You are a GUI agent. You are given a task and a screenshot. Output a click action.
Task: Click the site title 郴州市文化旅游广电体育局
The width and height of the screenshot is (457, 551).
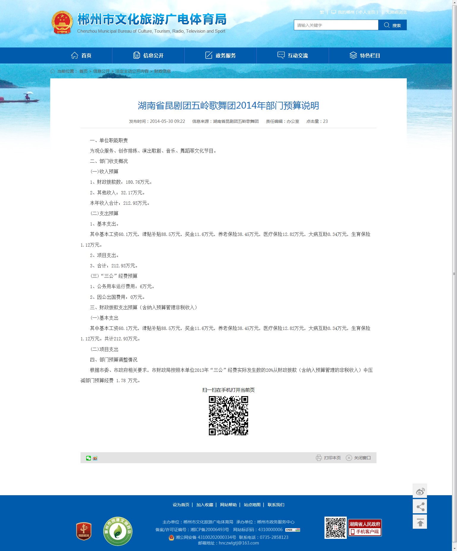pos(152,19)
